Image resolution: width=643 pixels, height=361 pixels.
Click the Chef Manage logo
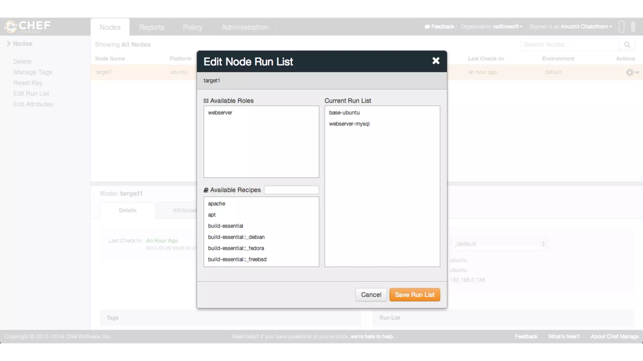click(28, 27)
